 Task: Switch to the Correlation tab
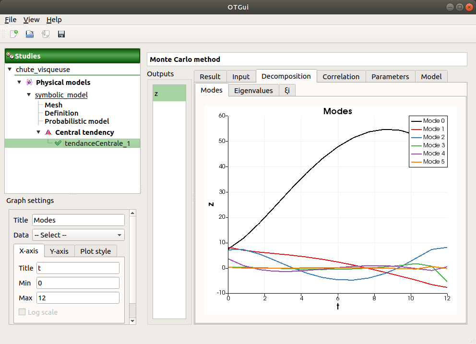(341, 77)
